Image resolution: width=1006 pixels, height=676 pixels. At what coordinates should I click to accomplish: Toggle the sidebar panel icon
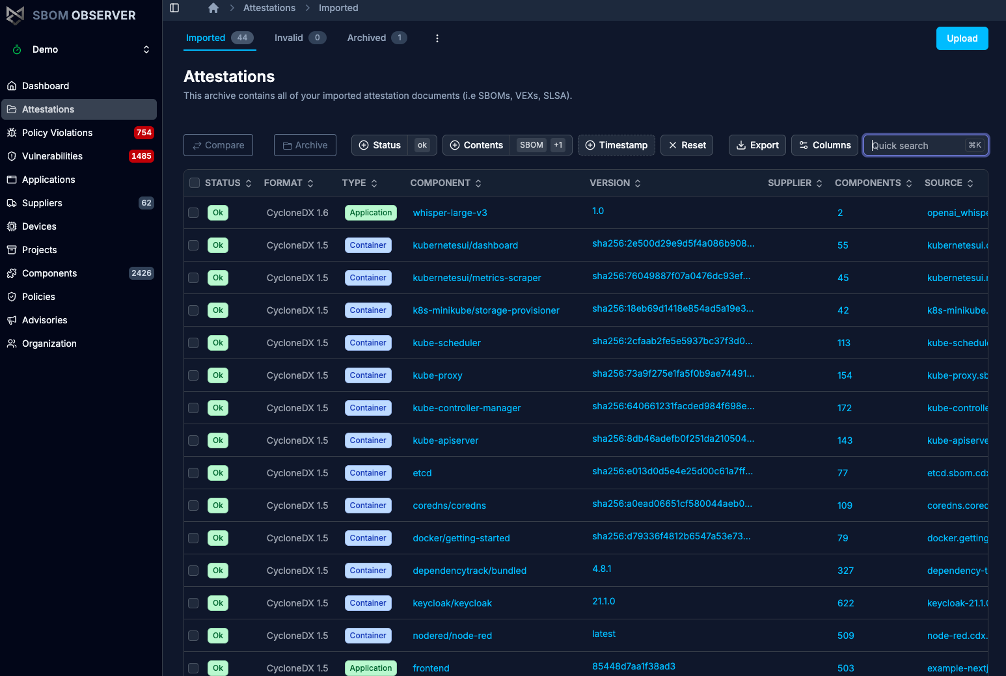[174, 8]
